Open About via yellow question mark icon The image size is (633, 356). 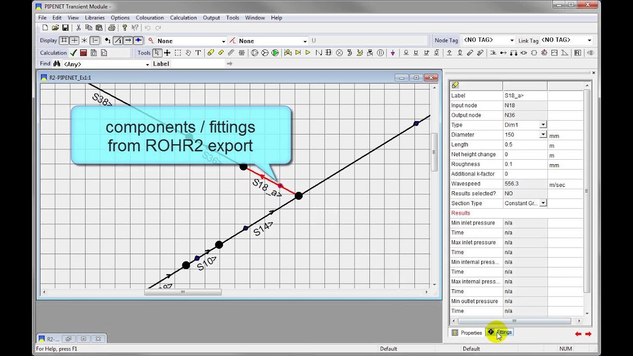tap(125, 28)
